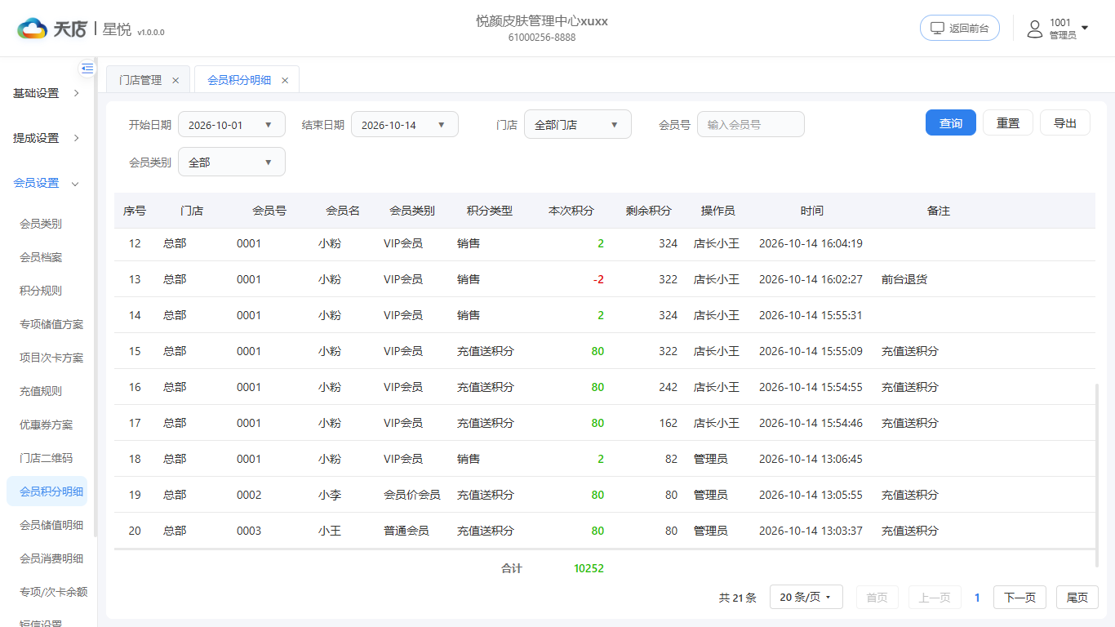Jump to 尾页 last page
This screenshot has height=627, width=1115.
pos(1077,598)
